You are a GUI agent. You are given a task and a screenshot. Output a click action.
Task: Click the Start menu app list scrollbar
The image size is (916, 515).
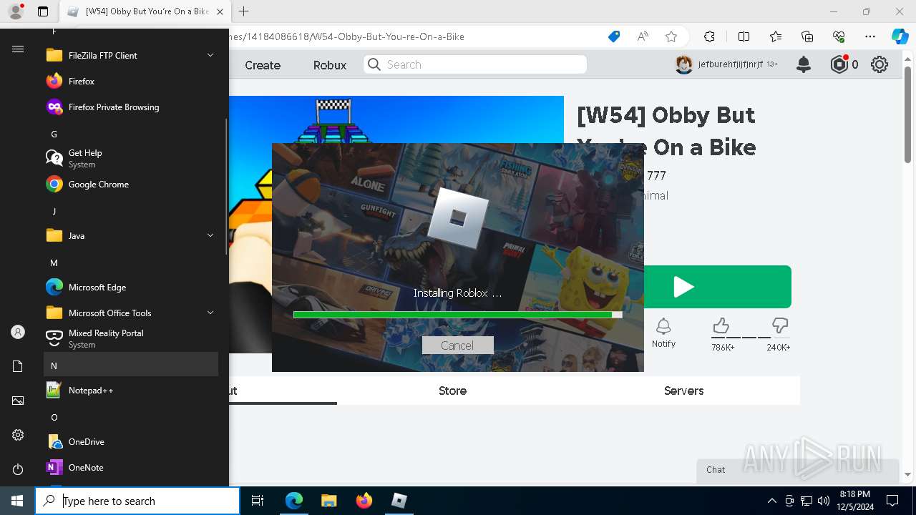[x=227, y=186]
